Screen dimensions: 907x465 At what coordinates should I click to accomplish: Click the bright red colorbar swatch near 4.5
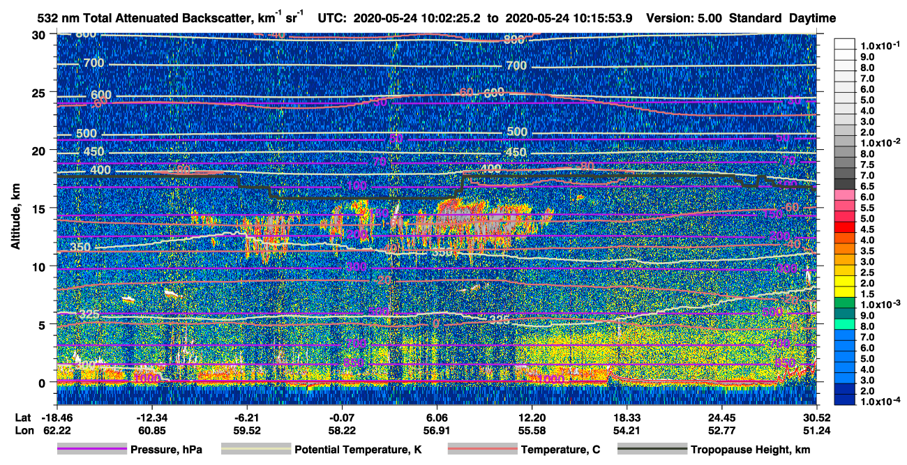[x=846, y=228]
